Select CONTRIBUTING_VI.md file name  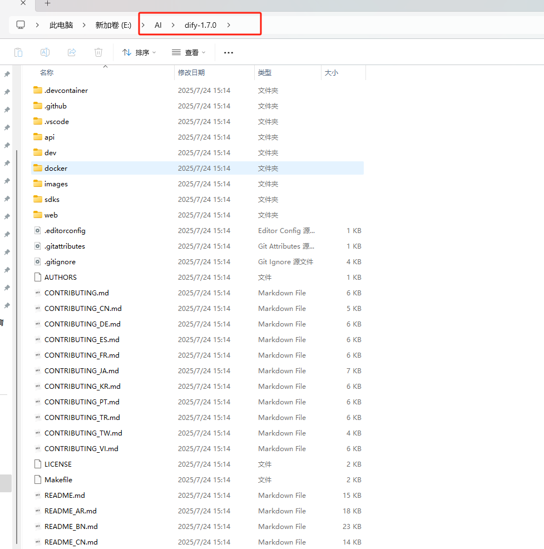coord(81,449)
